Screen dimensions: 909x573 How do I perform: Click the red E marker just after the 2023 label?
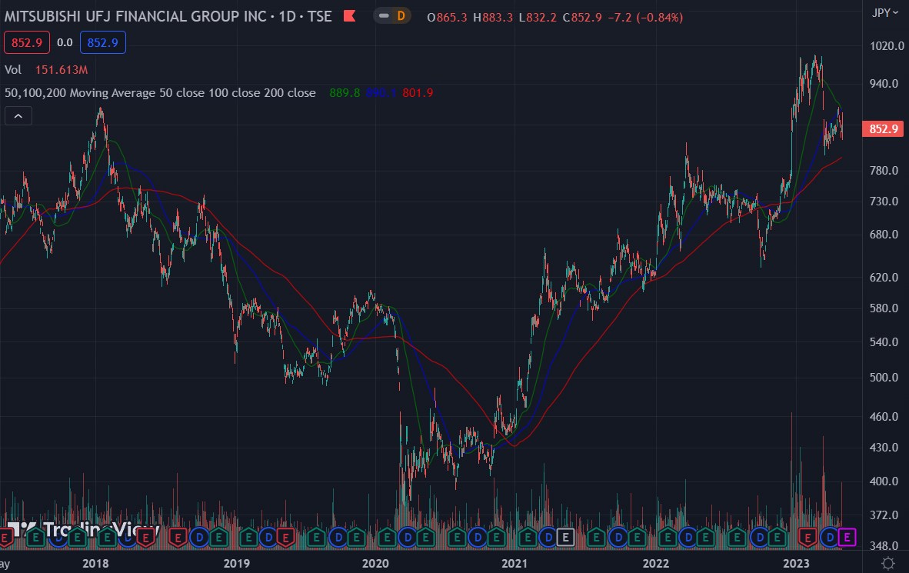[x=807, y=538]
